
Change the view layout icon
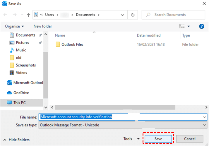(x=182, y=26)
